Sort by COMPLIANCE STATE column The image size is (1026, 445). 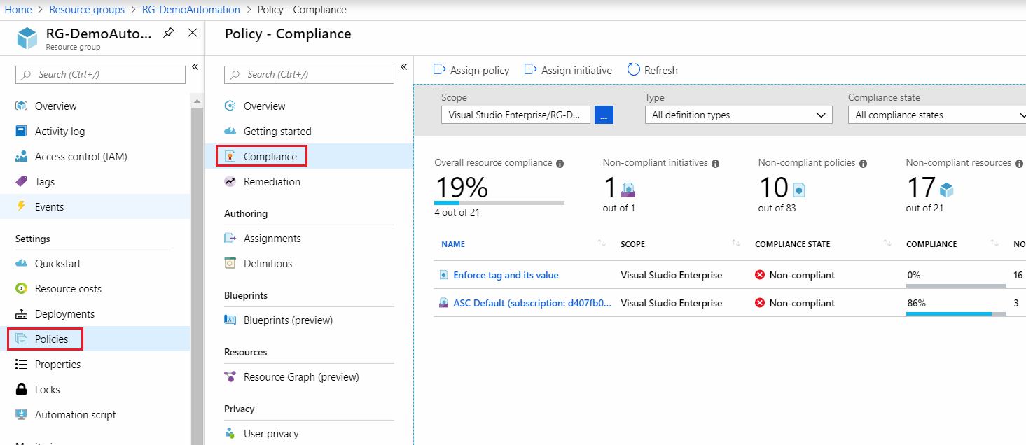[792, 244]
